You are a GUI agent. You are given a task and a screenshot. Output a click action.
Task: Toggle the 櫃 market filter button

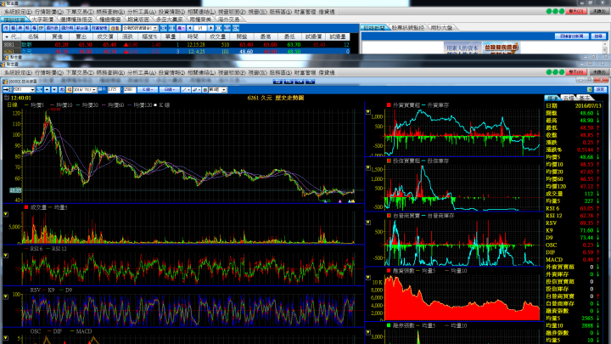[14, 28]
